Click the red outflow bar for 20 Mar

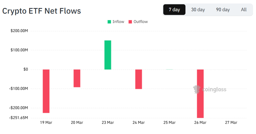click(77, 78)
